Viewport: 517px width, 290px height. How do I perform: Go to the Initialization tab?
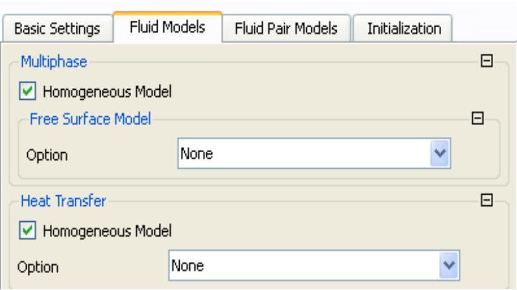(404, 28)
